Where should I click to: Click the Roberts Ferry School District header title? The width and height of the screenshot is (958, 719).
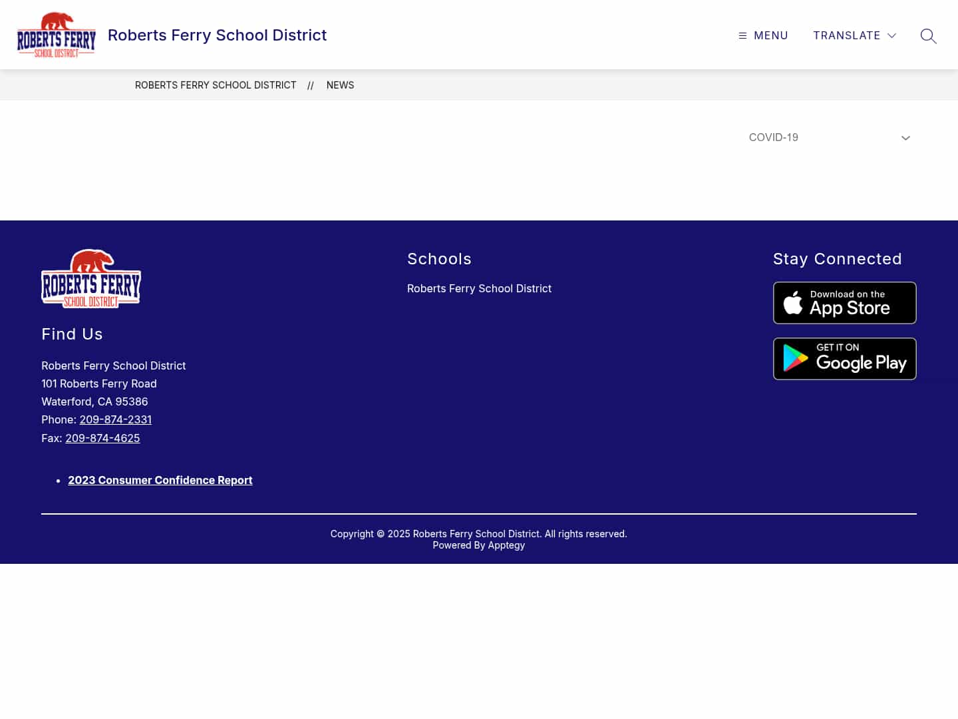(217, 35)
